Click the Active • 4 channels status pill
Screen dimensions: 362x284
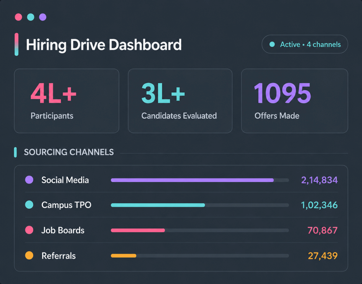pos(305,44)
